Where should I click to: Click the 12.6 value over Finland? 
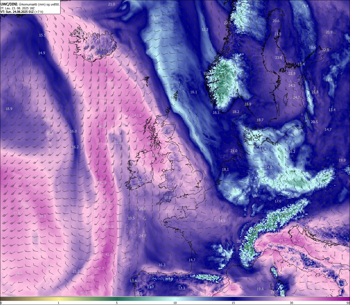312,47
